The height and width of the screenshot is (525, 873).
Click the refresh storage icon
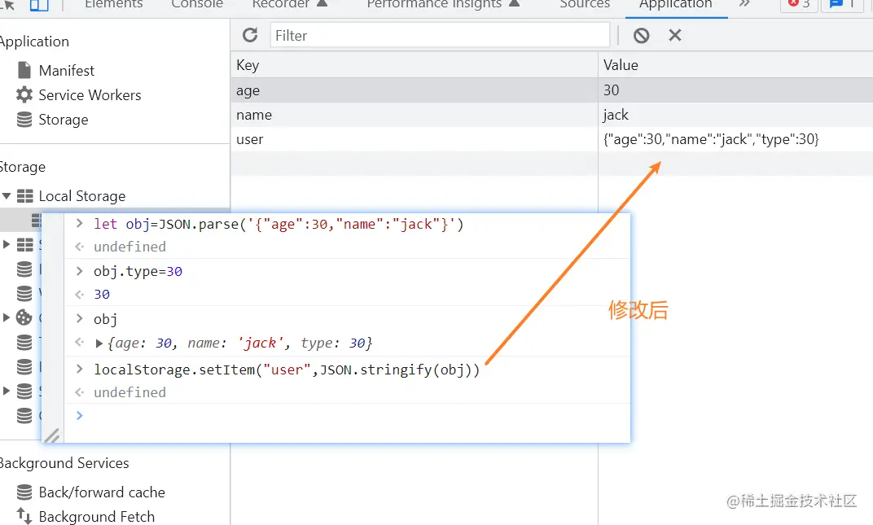pos(250,35)
